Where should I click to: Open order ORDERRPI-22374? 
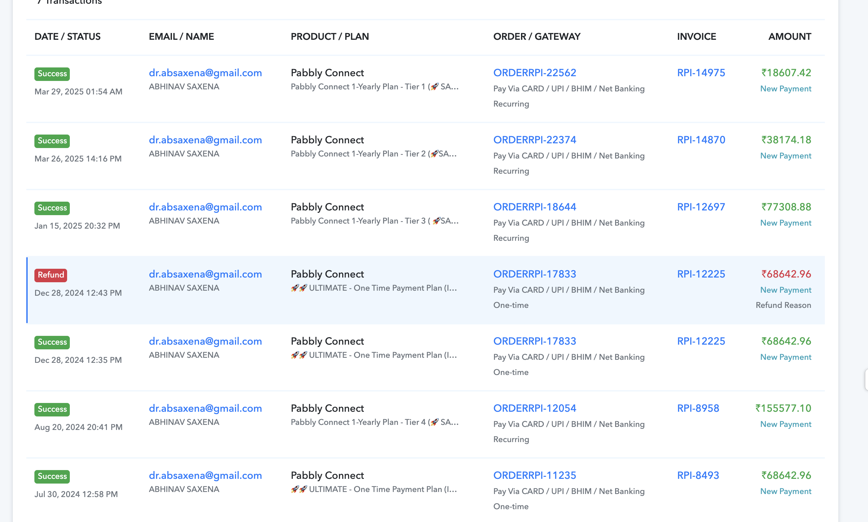point(534,140)
